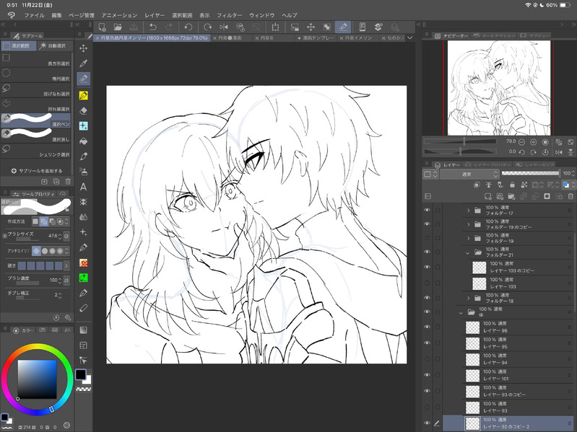Open the レイヤー menu
577x432 pixels.
point(155,15)
